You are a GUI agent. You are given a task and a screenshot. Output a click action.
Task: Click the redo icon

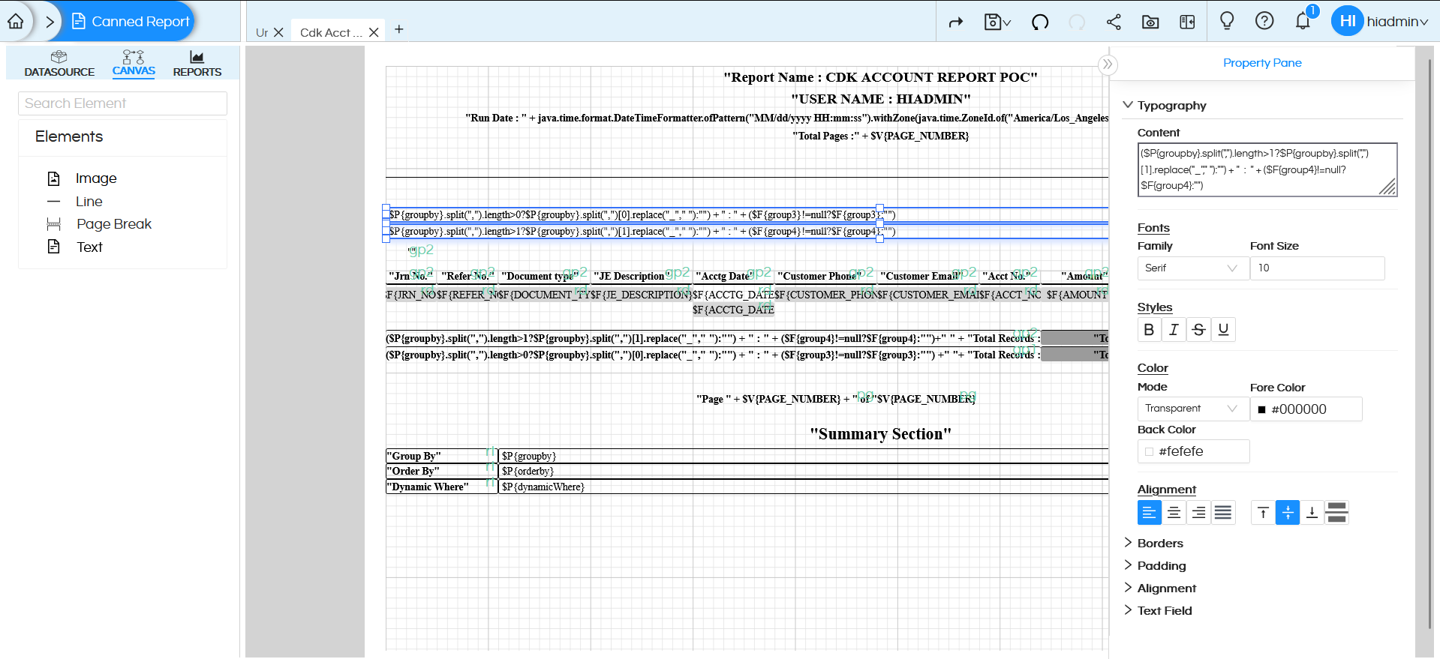(x=1077, y=22)
